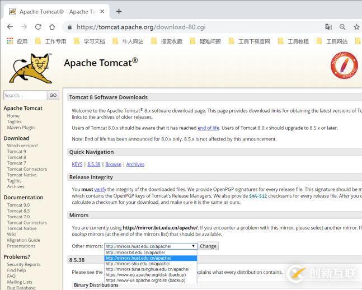The width and height of the screenshot is (362, 290).
Task: Click the Support Apache feather badge
Action: [344, 66]
